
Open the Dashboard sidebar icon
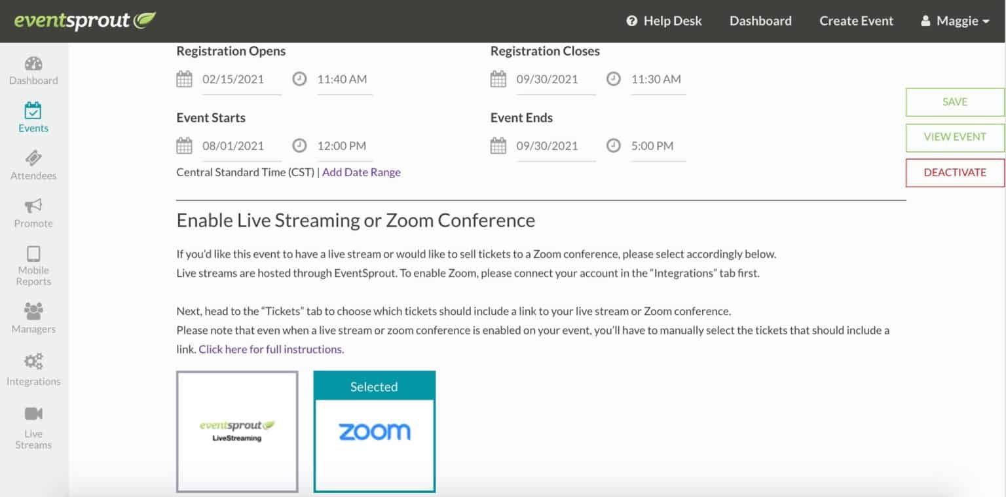[33, 64]
